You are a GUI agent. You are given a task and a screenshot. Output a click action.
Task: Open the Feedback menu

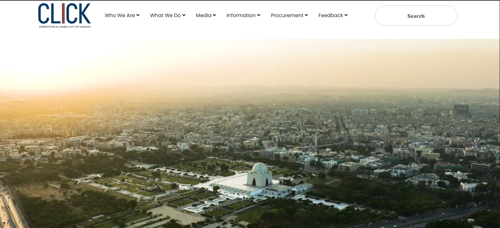(x=333, y=15)
